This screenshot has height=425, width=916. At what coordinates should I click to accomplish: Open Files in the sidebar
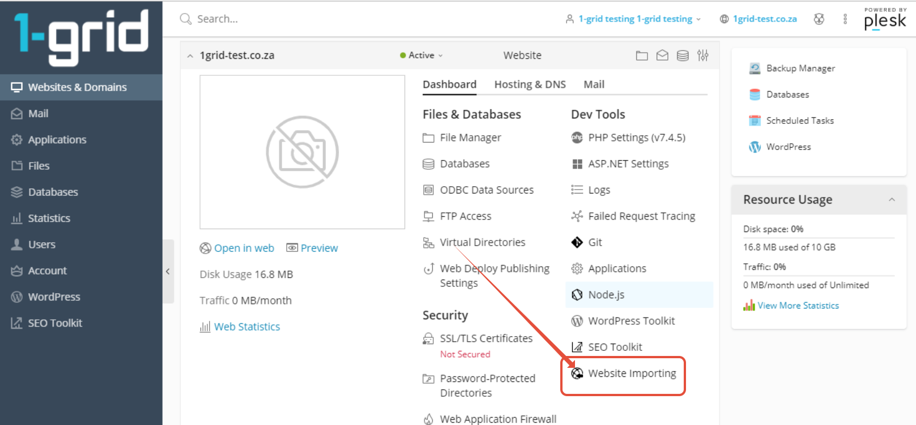pyautogui.click(x=81, y=166)
